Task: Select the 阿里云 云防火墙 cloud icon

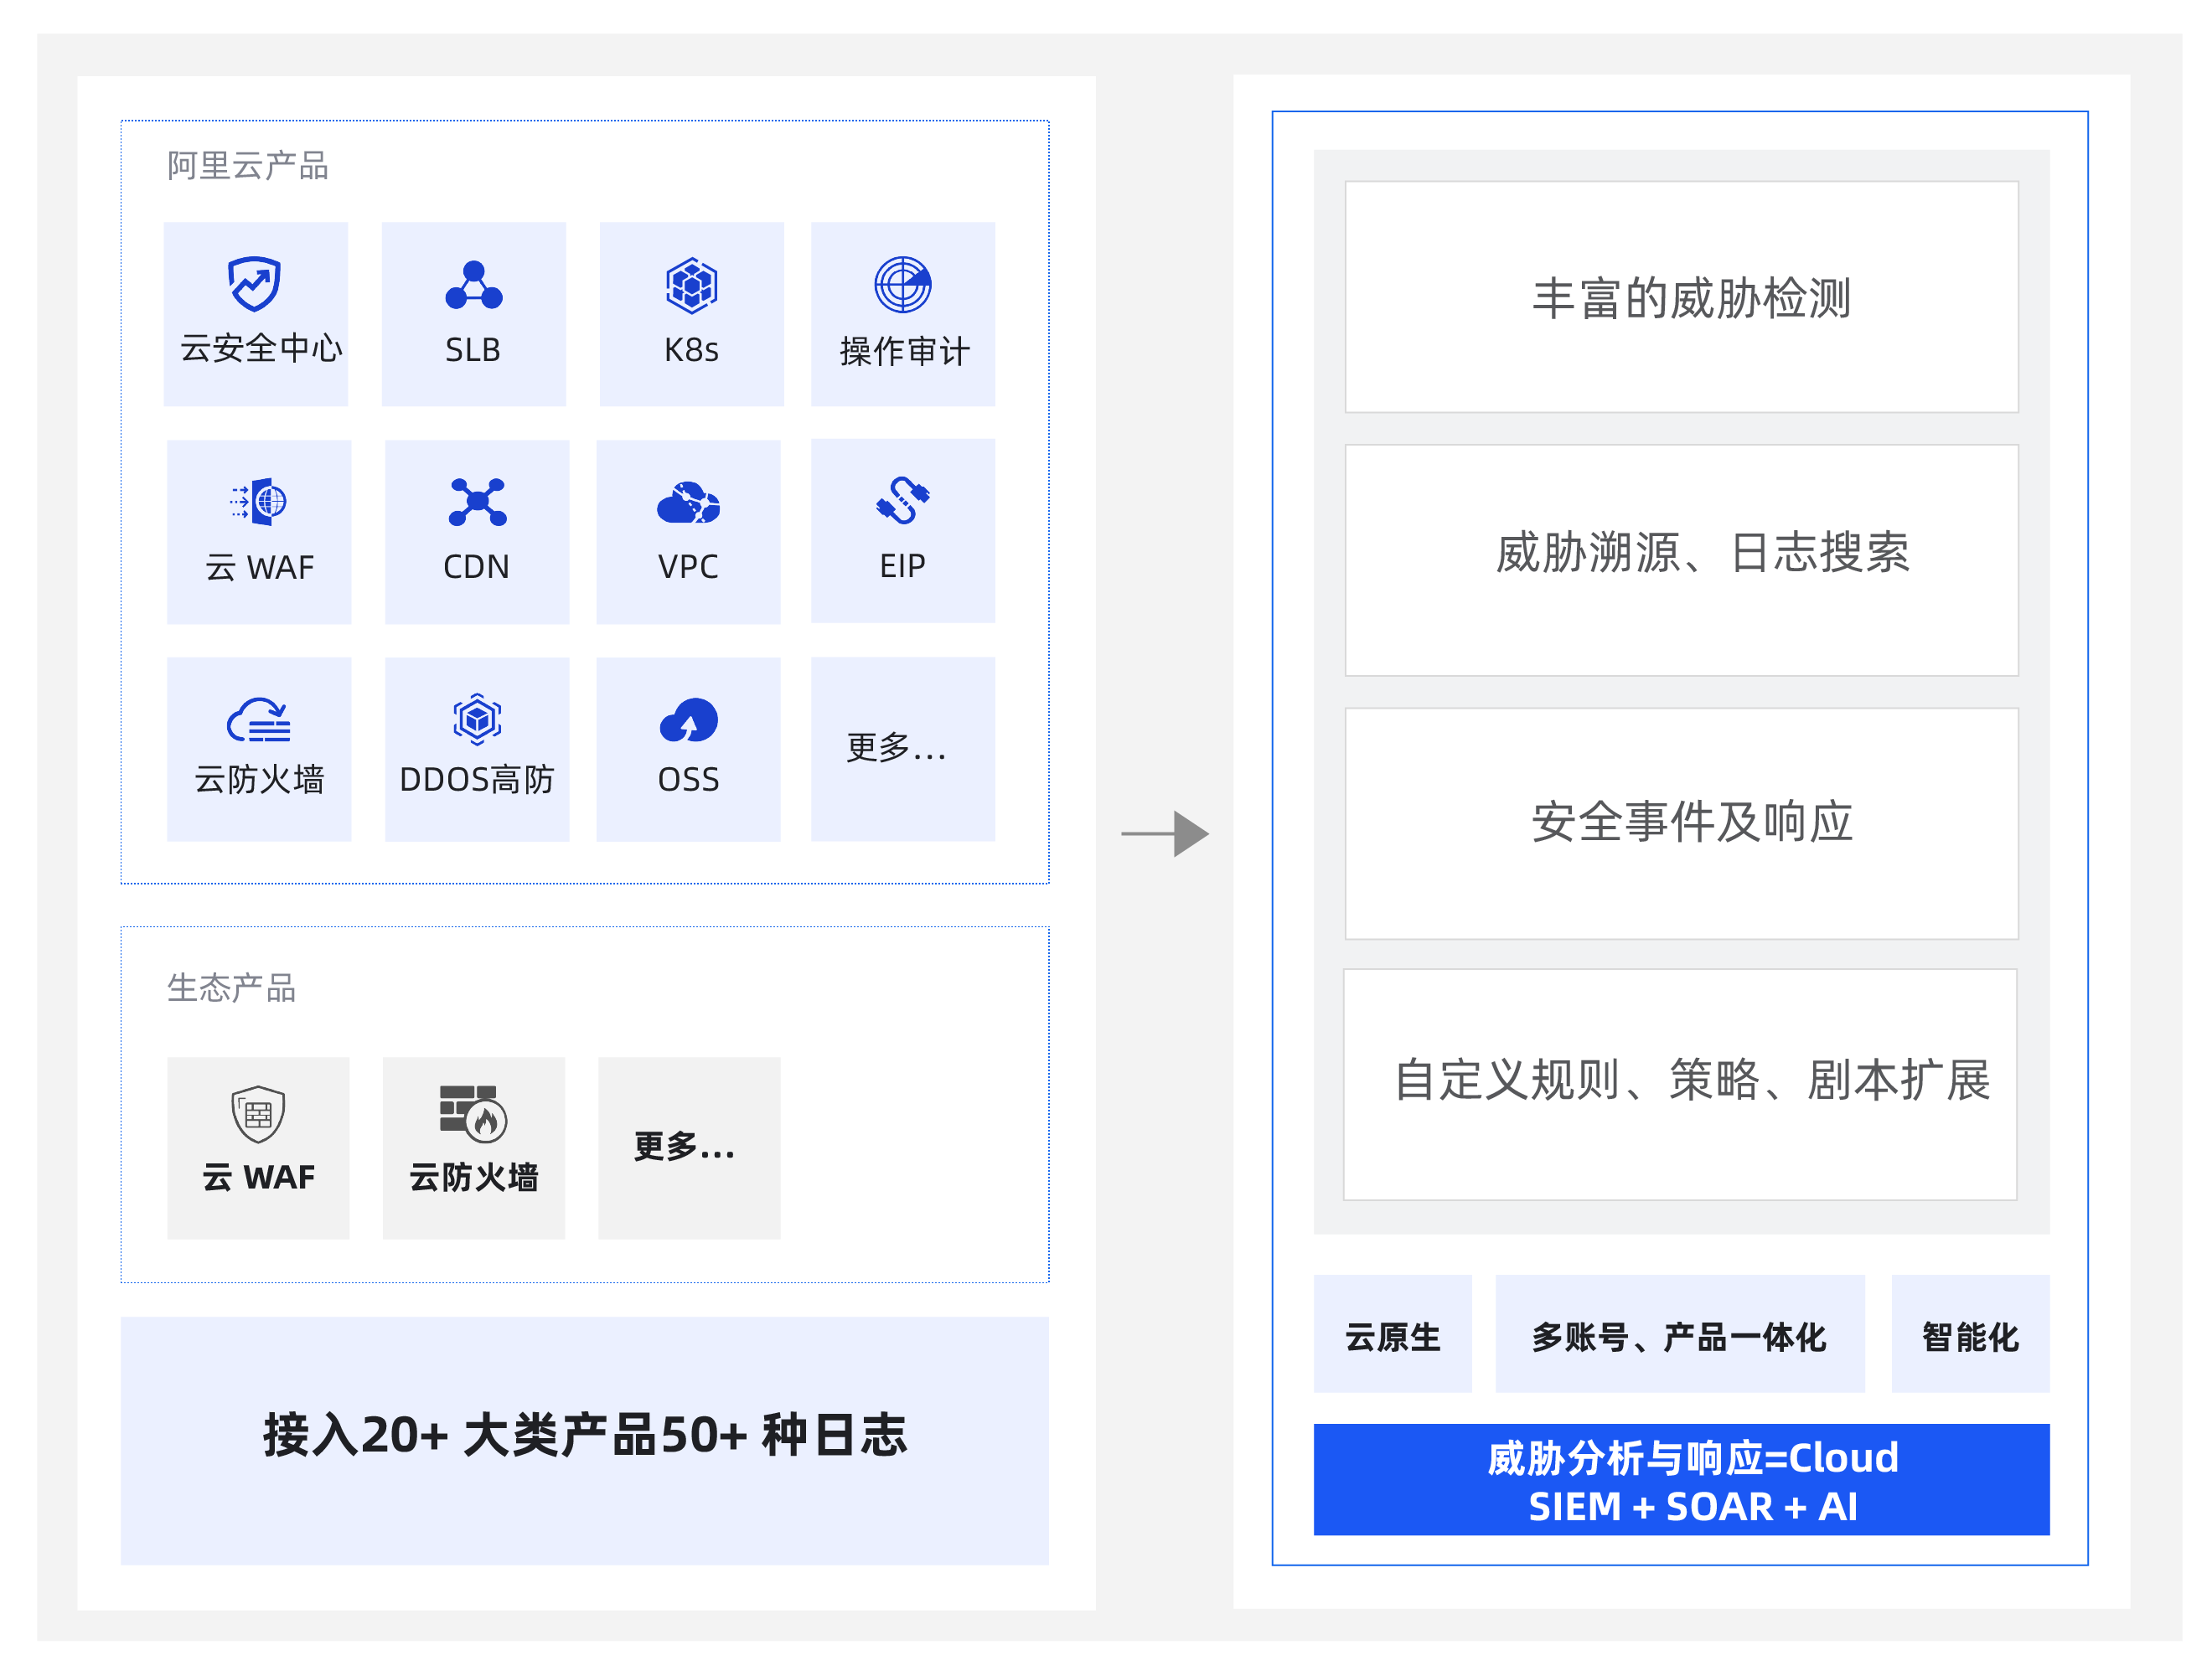Action: click(x=259, y=719)
